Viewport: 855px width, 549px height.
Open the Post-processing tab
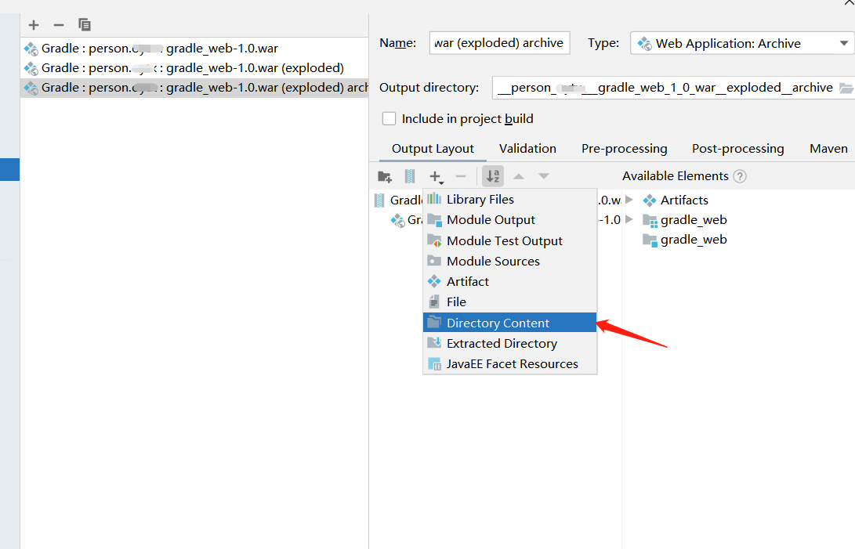[737, 149]
